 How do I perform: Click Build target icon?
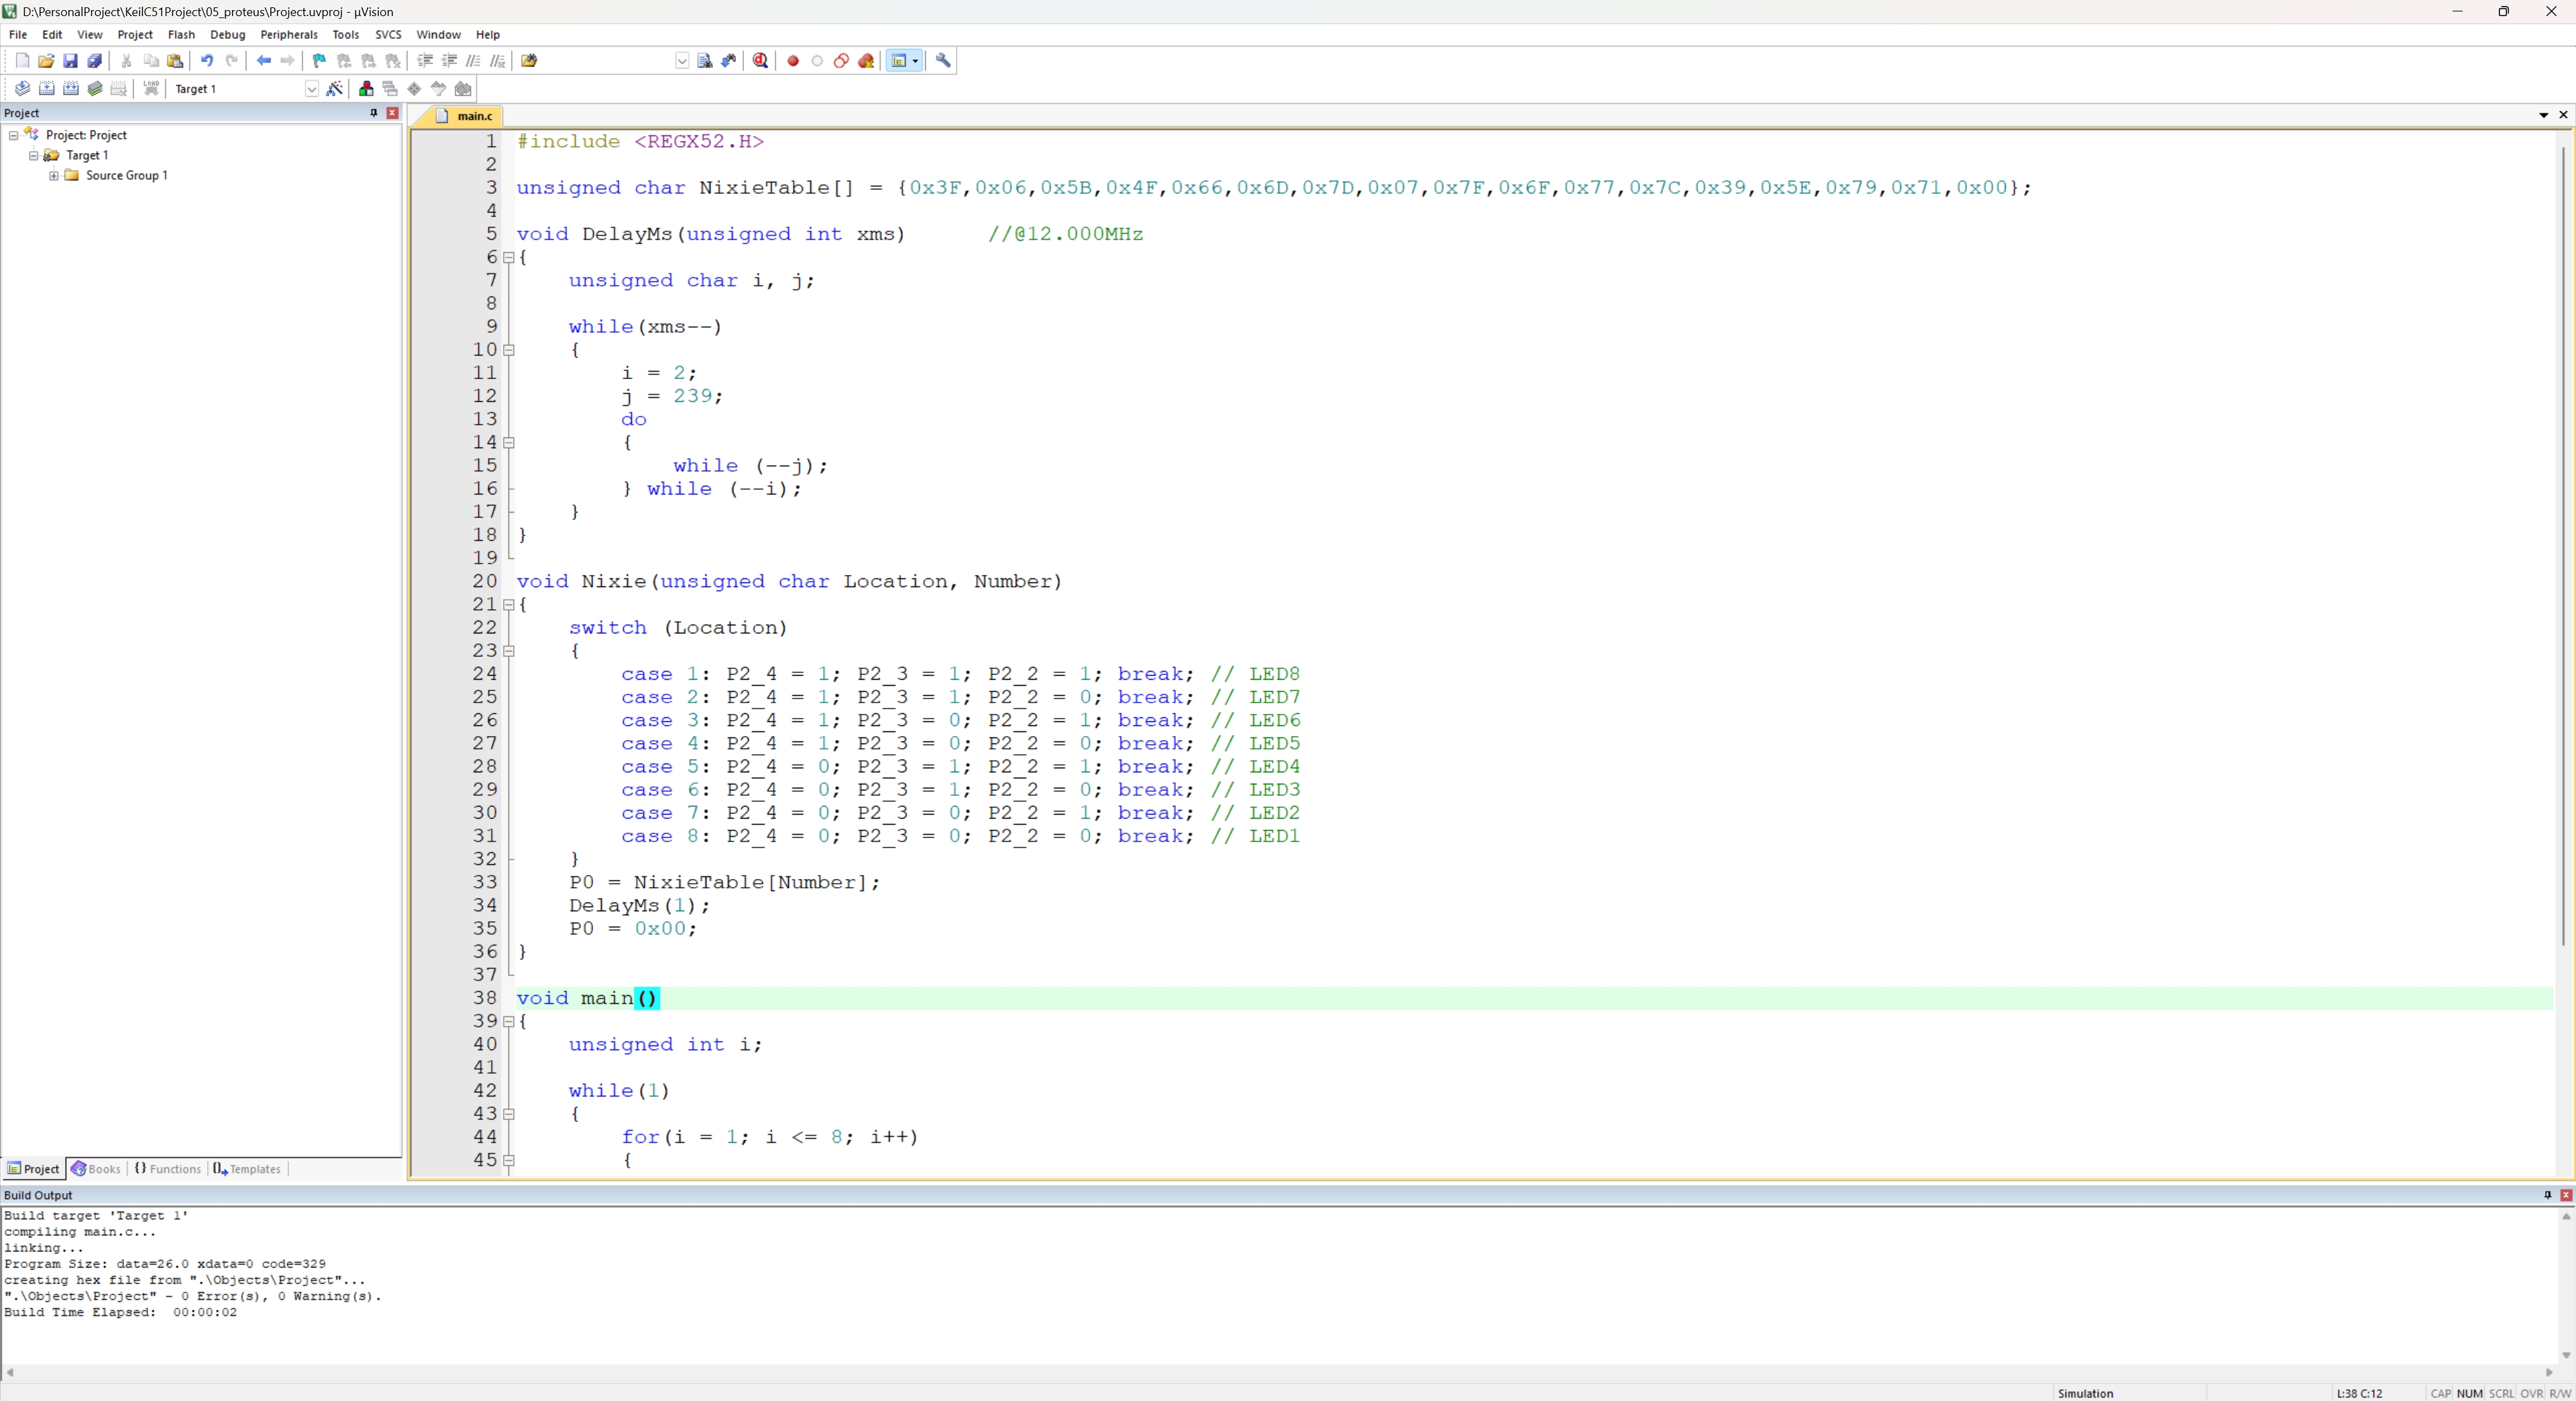tap(46, 89)
